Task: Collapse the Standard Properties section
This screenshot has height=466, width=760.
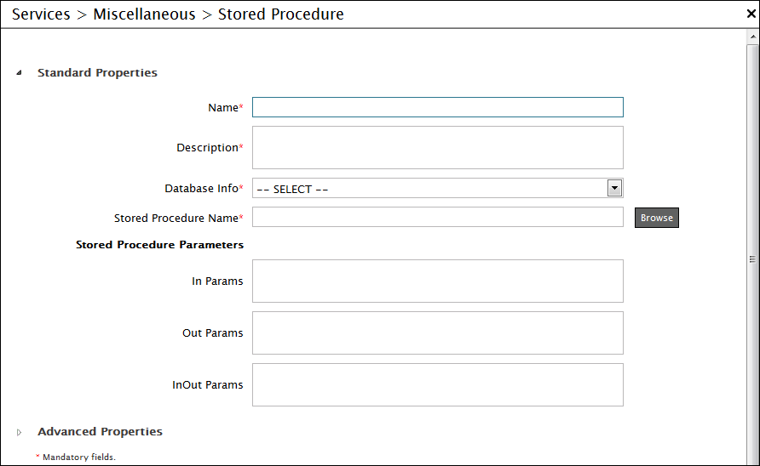Action: (19, 73)
